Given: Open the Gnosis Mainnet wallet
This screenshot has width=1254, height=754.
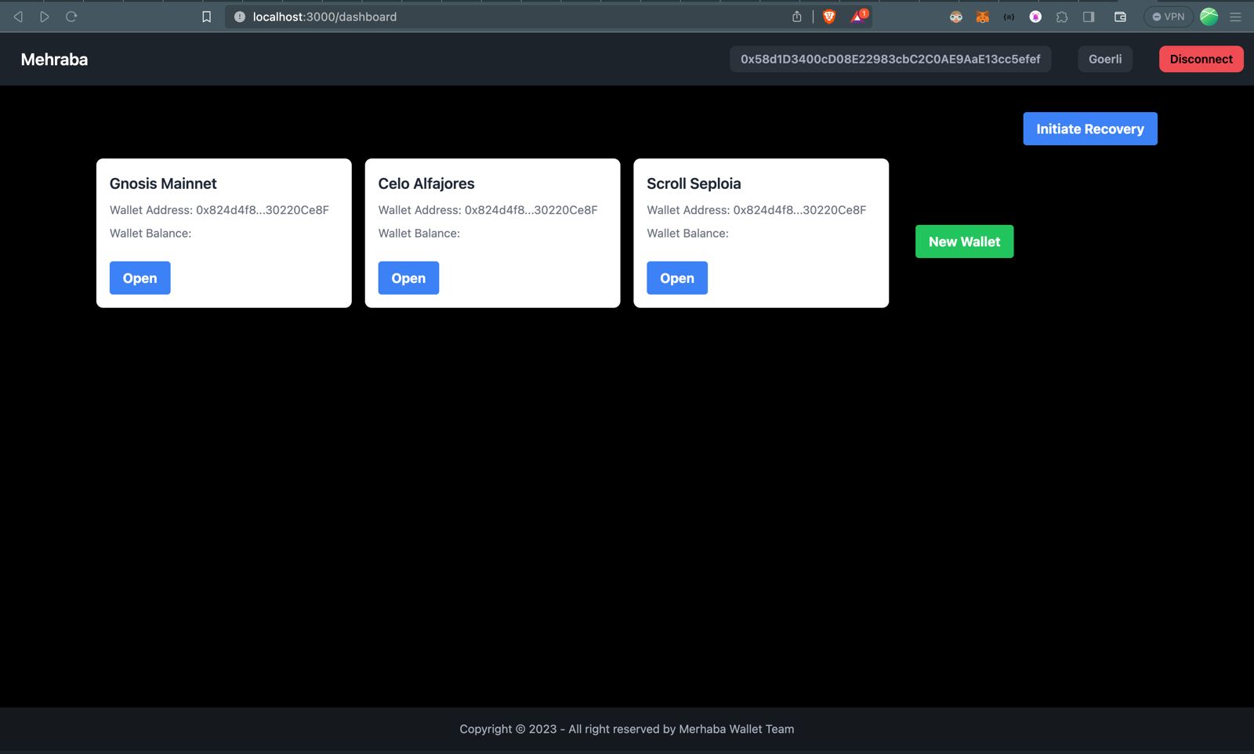Looking at the screenshot, I should pos(140,277).
